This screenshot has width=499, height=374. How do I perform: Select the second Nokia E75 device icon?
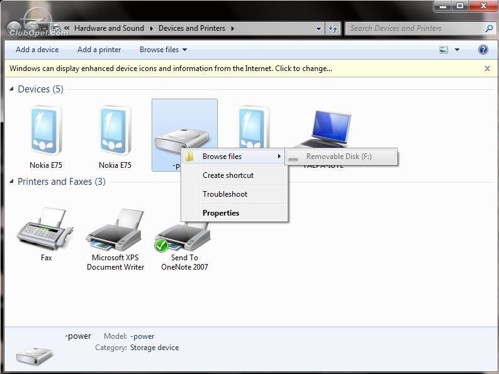115,131
